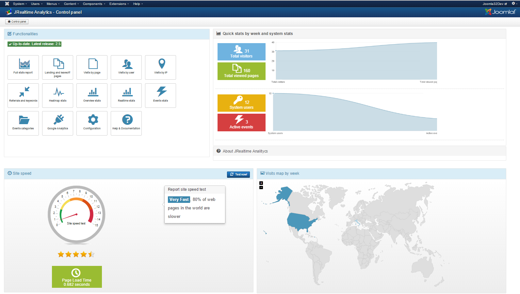Open the System menu
The width and height of the screenshot is (520, 294).
[20, 4]
